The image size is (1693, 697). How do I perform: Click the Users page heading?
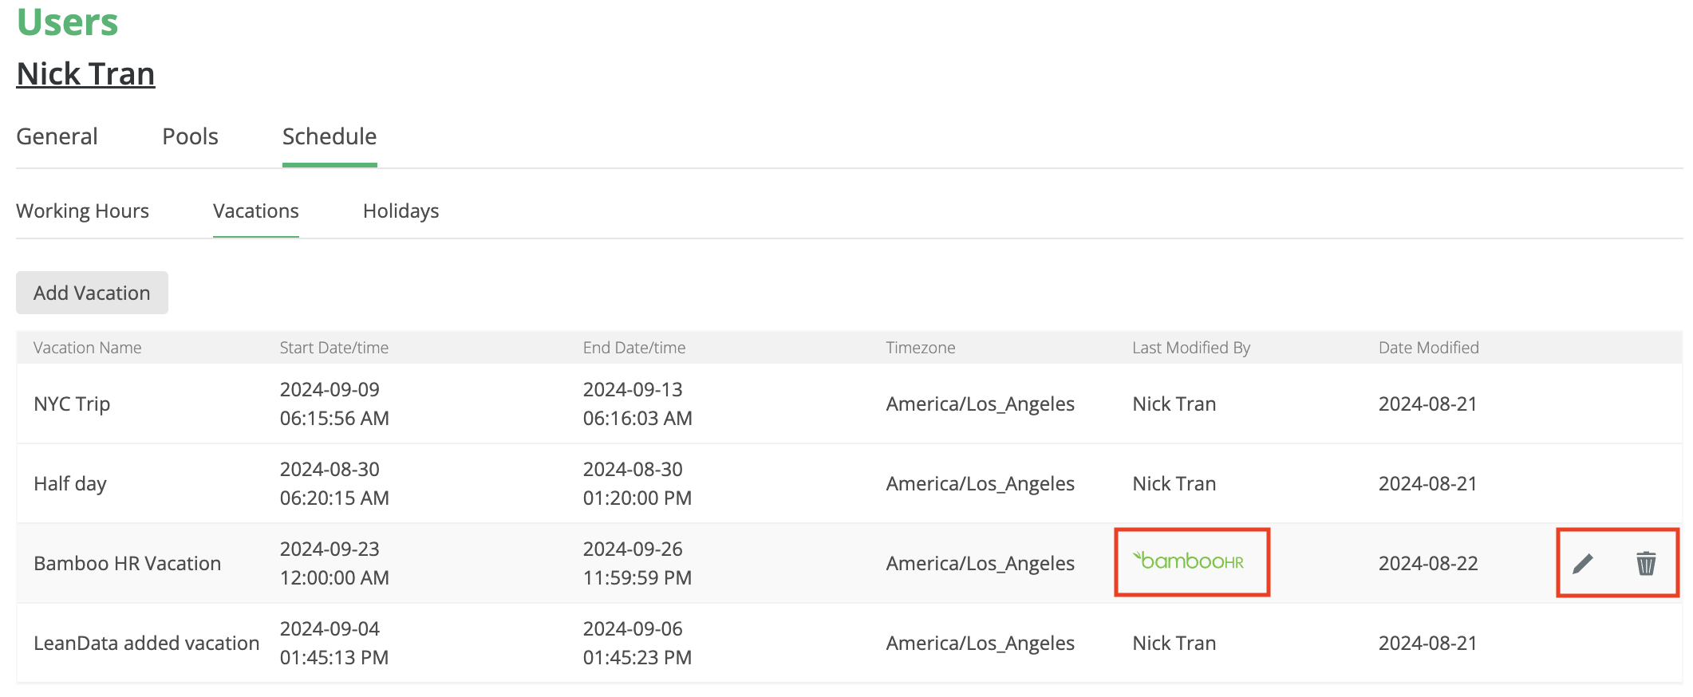pos(67,22)
